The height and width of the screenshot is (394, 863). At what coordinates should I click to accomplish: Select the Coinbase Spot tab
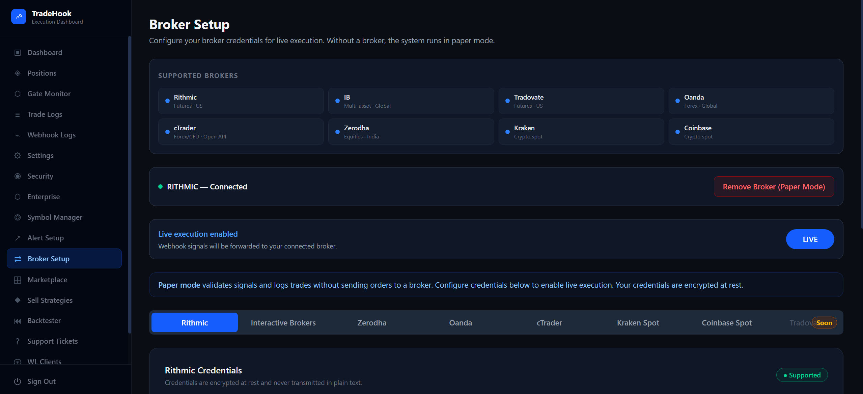[727, 323]
